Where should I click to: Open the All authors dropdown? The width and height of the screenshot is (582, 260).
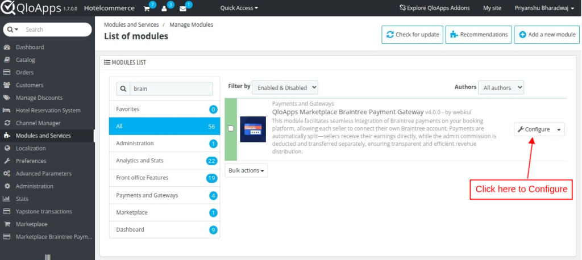[x=501, y=87]
